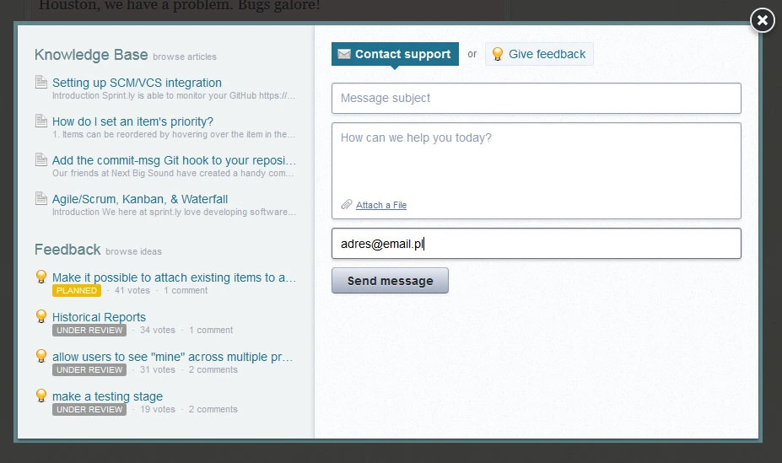This screenshot has width=782, height=463.
Task: Open allow users to see "mine" idea
Action: point(173,357)
